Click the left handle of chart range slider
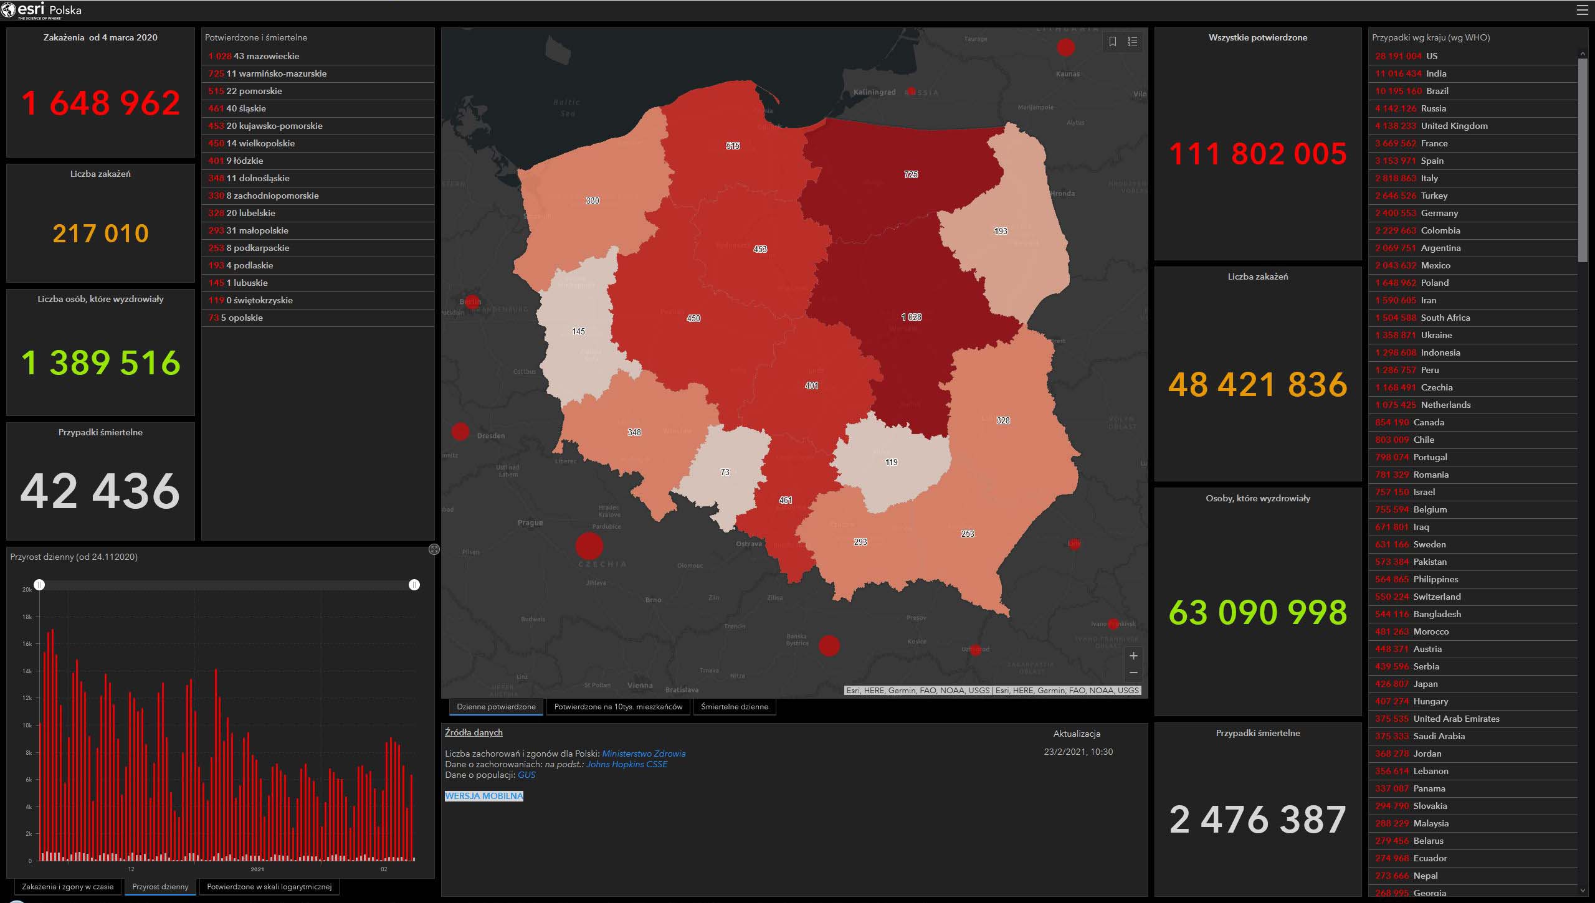1595x903 pixels. tap(39, 585)
